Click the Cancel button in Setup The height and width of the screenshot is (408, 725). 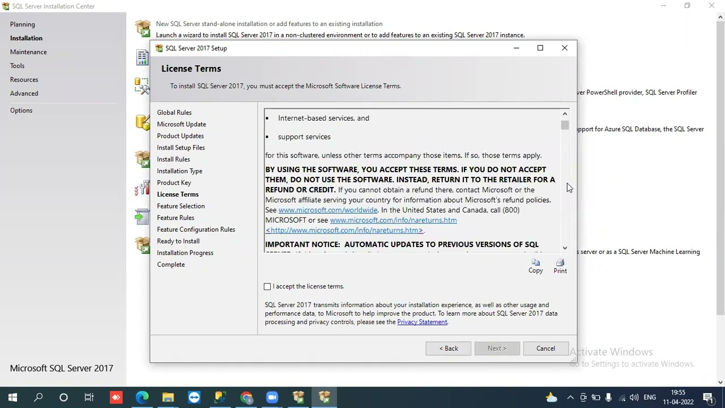point(545,348)
